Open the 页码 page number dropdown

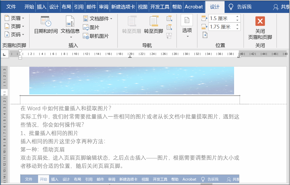[14, 34]
